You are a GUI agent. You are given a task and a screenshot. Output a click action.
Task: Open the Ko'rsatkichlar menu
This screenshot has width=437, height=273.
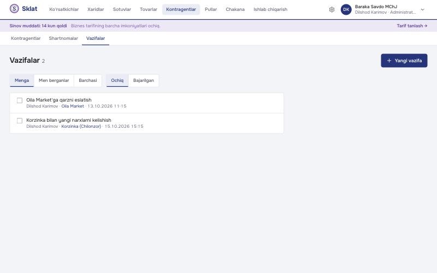(x=64, y=9)
